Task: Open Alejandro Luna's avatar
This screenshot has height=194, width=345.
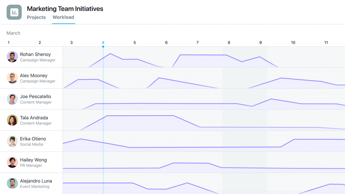Action: 12,183
